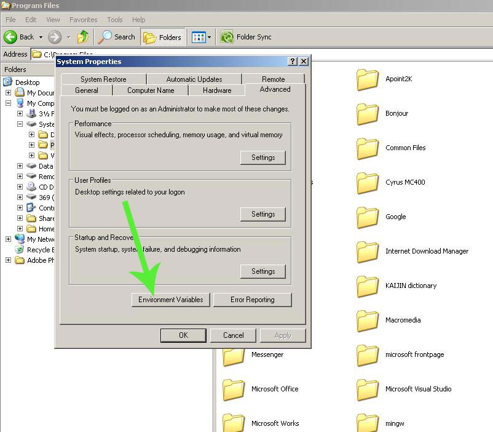The width and height of the screenshot is (493, 432).
Task: Switch to the Computer Name tab
Action: [150, 90]
